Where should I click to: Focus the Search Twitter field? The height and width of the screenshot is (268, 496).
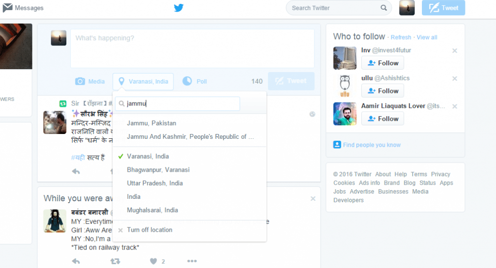[x=339, y=8]
